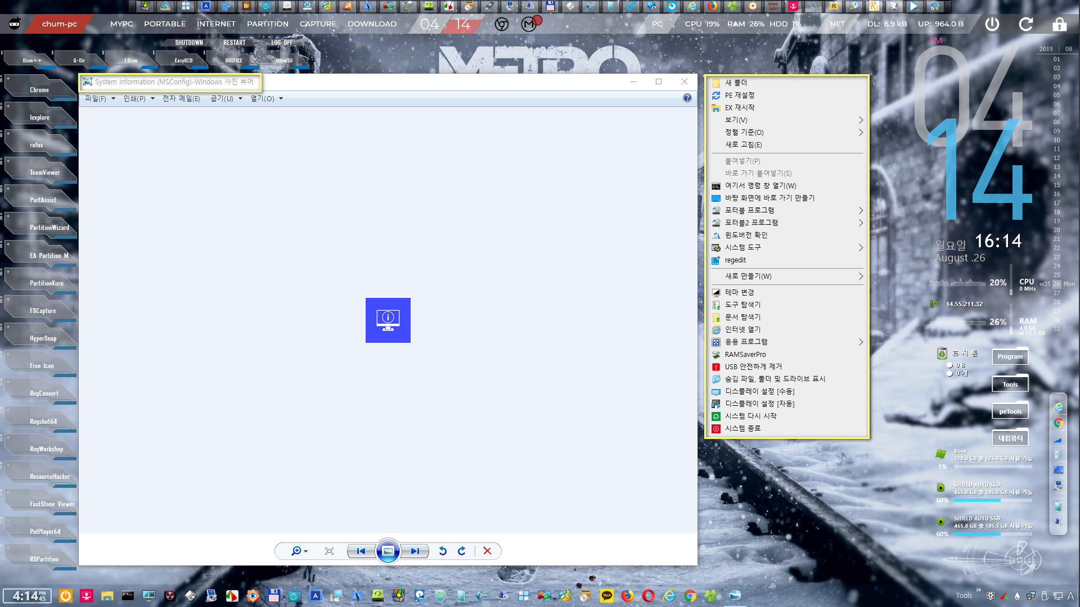
Task: Select 윈도버전 확인 in context menu
Action: click(787, 235)
